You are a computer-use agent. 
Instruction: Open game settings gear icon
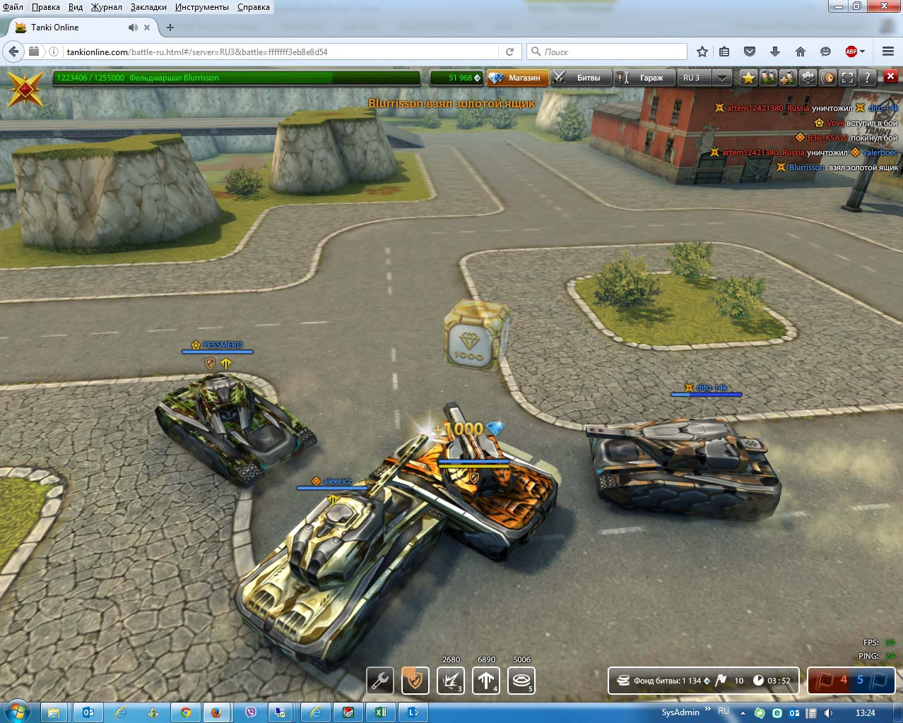pos(808,78)
